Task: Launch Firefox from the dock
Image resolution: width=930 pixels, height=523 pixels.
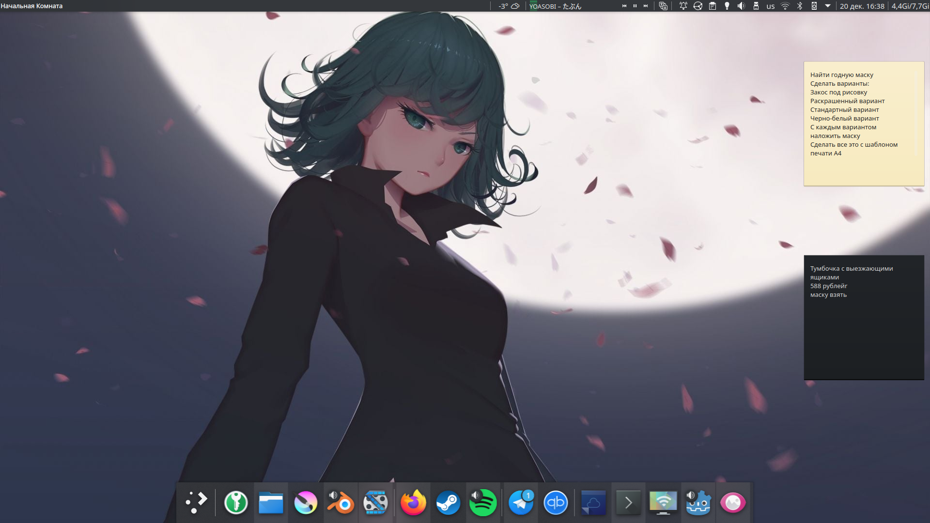Action: (x=413, y=503)
